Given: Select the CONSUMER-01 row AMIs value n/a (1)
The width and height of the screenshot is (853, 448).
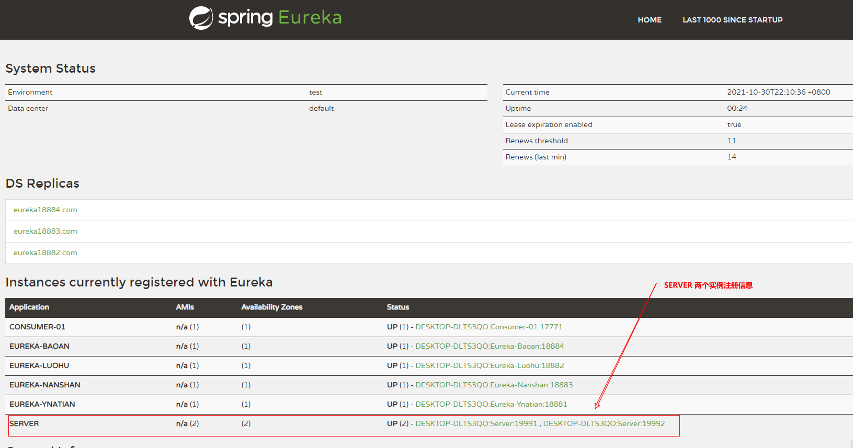Looking at the screenshot, I should pos(188,327).
